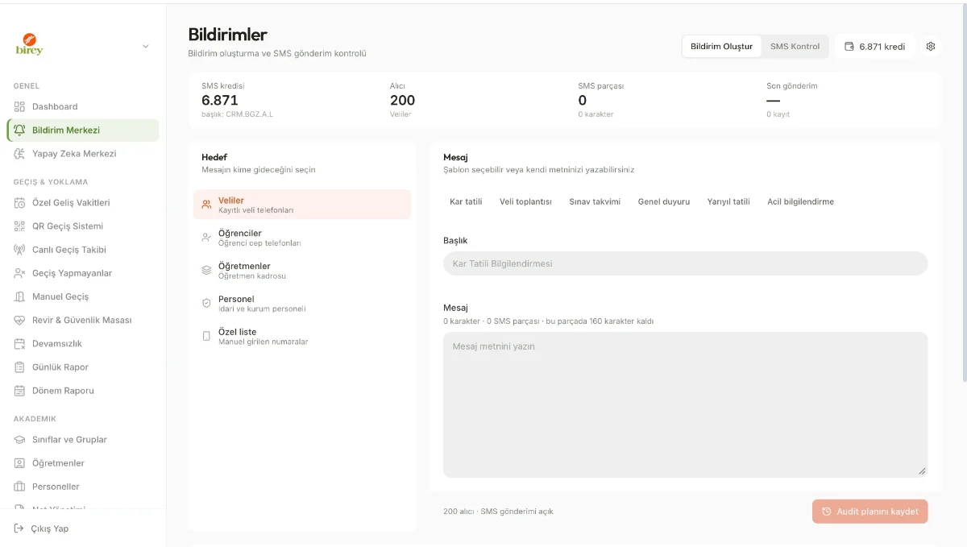
Task: Navigate to Manuel Geçiş
Action: [x=83, y=296]
